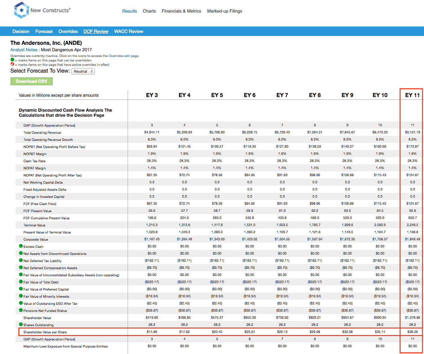
Task: Click the New Constructs logo
Action: click(42, 10)
